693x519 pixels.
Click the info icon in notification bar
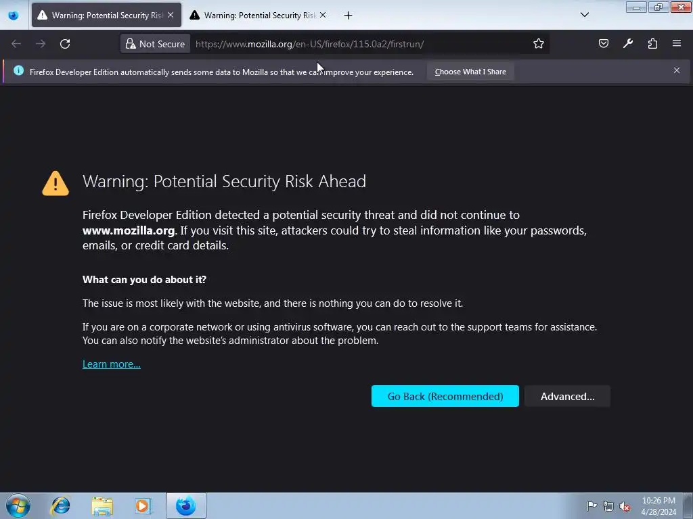tap(18, 70)
